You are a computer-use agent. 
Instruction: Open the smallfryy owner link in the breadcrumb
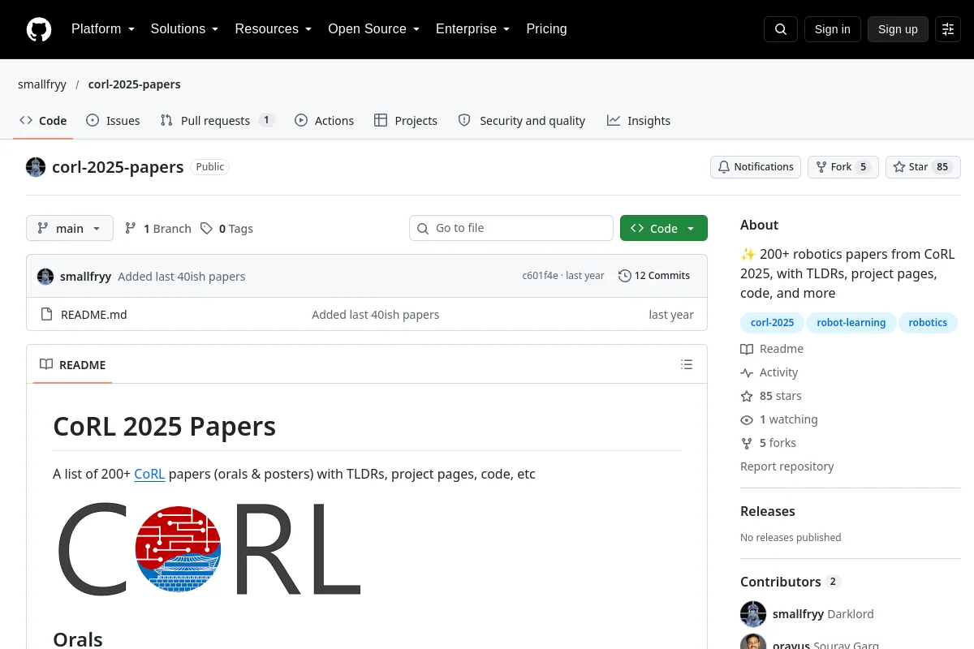42,84
